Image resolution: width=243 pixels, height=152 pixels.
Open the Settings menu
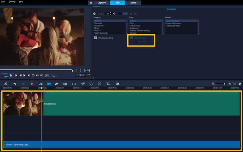12,2
